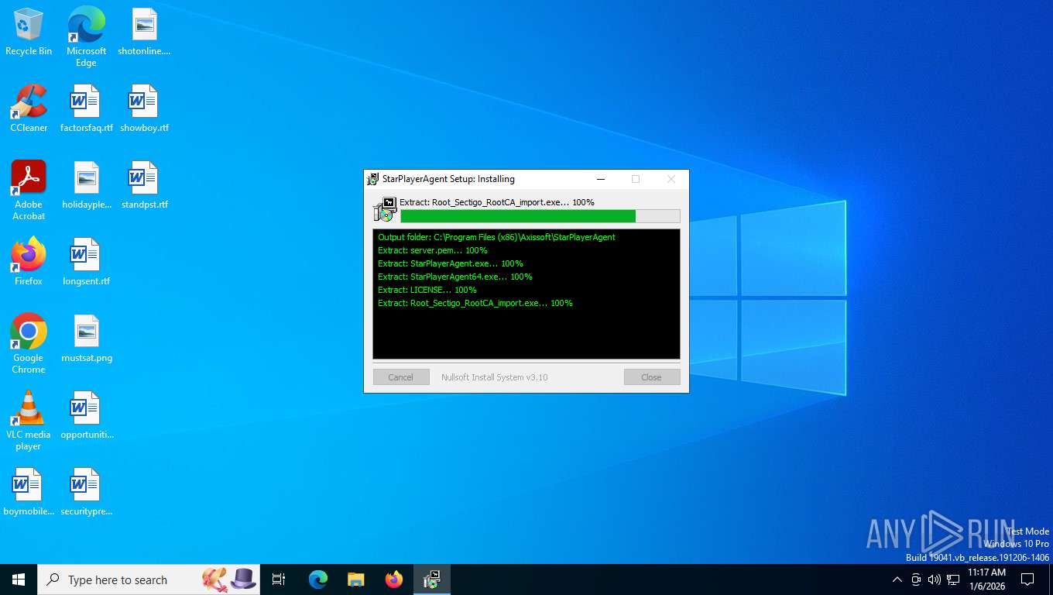Minimize the StarPlayerAgent Setup window
The image size is (1053, 595).
[600, 179]
